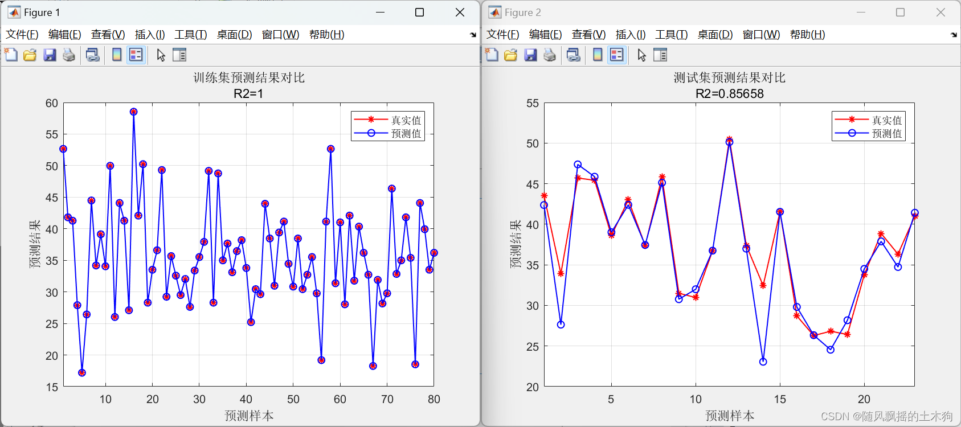Click y-axis label 预测结果 in Figure 2
Viewport: 961px width, 427px height.
click(x=516, y=244)
